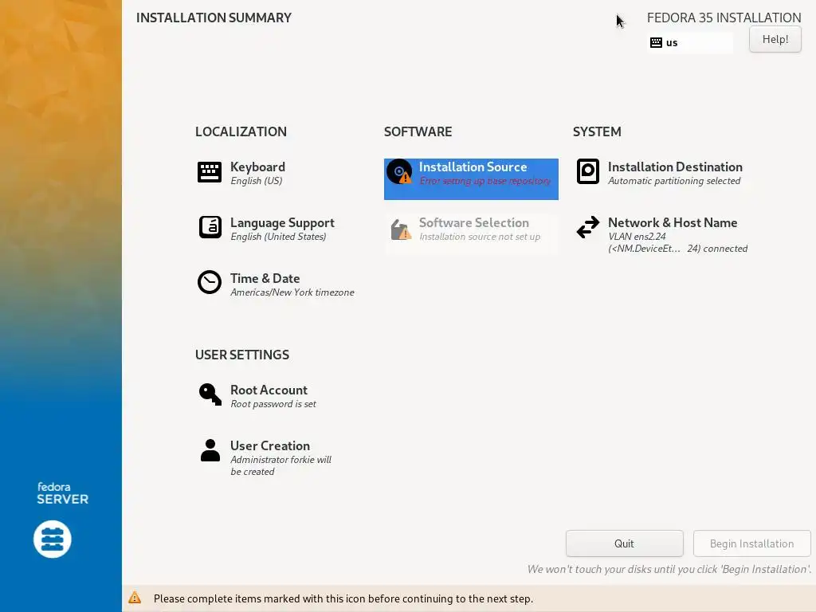Image resolution: width=816 pixels, height=612 pixels.
Task: Open the User Creation title
Action: [x=270, y=445]
